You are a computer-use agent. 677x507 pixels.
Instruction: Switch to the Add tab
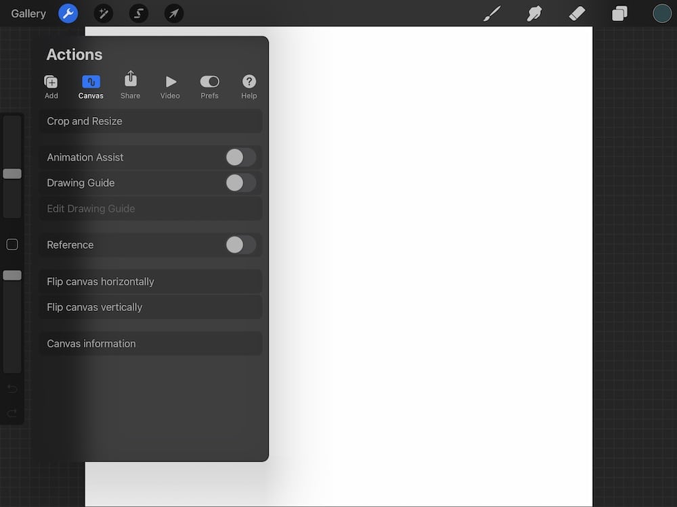pos(51,85)
